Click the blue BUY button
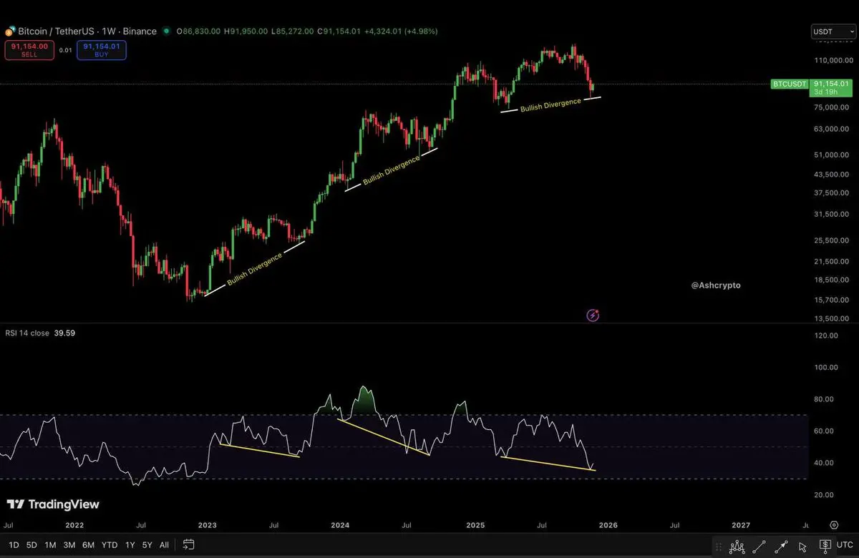The height and width of the screenshot is (558, 859). coord(103,49)
